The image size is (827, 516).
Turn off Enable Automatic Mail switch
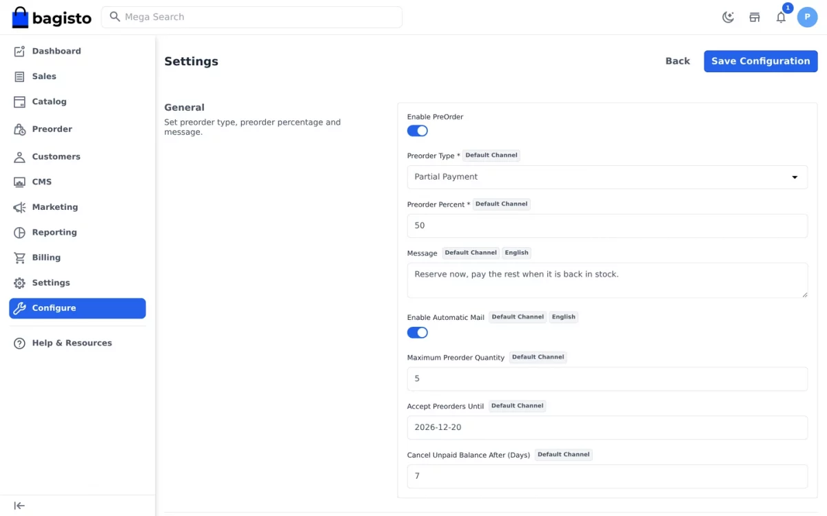click(x=418, y=333)
